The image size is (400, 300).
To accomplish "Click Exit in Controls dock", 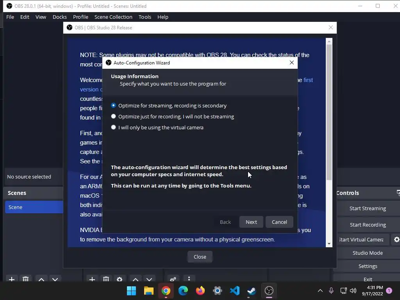I will click(368, 279).
